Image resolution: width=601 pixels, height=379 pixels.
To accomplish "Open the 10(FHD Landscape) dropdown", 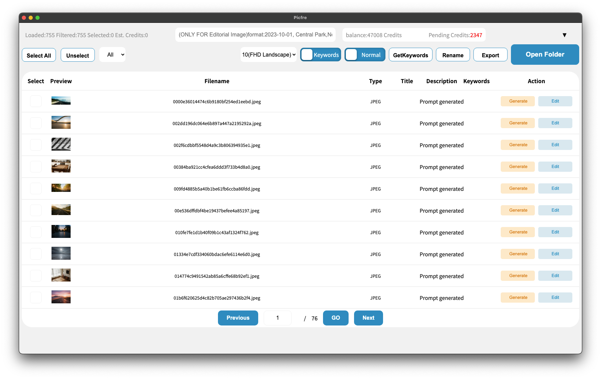I will pos(268,55).
